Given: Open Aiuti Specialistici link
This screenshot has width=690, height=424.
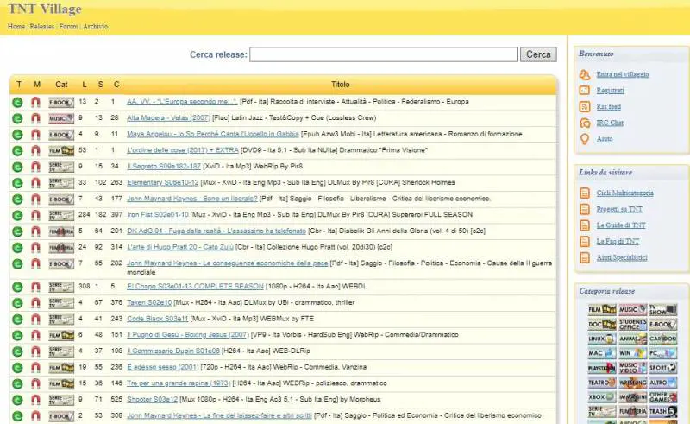Looking at the screenshot, I should (x=622, y=257).
